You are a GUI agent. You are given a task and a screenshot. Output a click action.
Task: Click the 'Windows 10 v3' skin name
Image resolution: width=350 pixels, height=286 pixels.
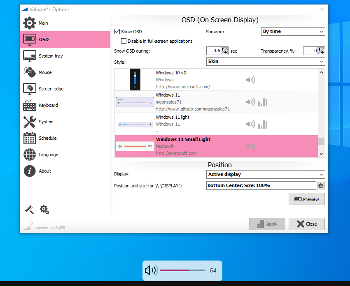coord(171,73)
